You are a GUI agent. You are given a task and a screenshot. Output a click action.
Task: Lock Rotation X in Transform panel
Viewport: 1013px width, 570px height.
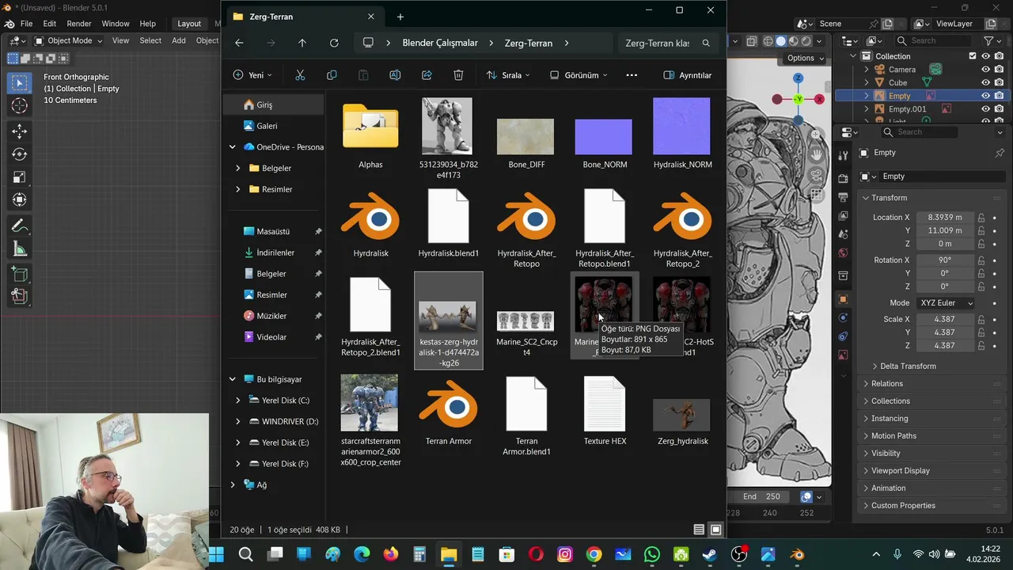pyautogui.click(x=981, y=260)
